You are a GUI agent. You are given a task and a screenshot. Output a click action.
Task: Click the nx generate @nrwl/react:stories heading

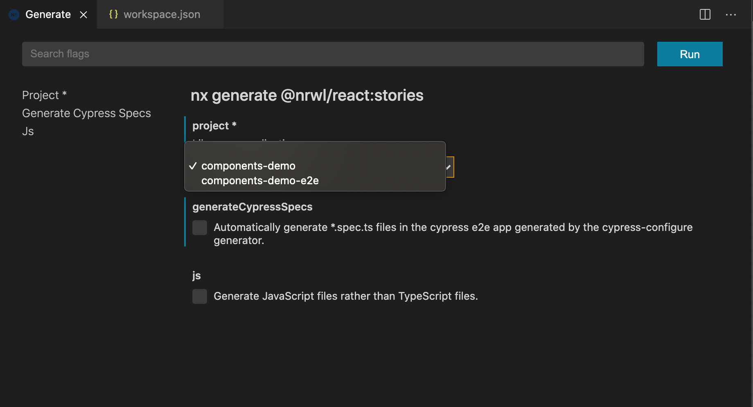click(x=307, y=95)
